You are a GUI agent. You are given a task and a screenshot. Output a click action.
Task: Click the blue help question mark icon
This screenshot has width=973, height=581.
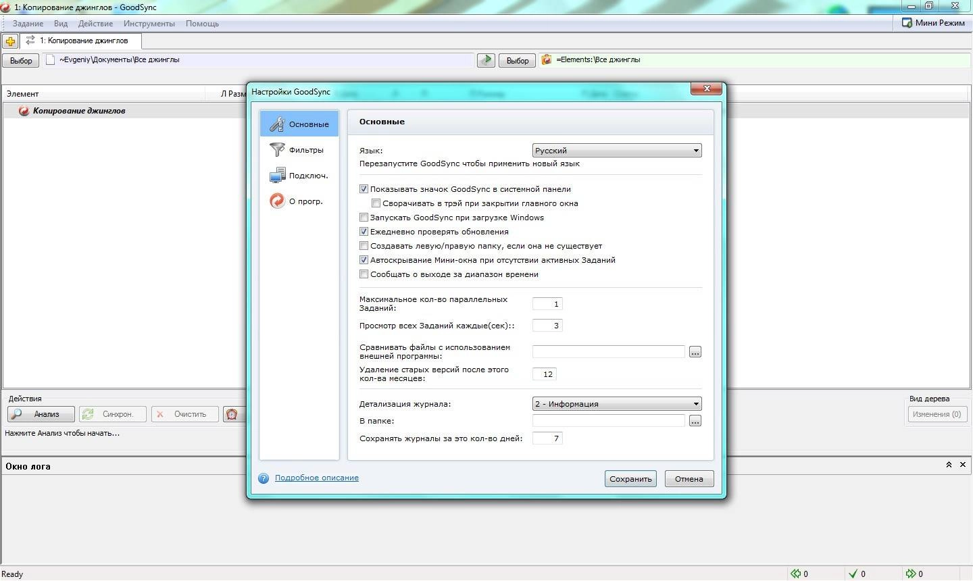[264, 478]
